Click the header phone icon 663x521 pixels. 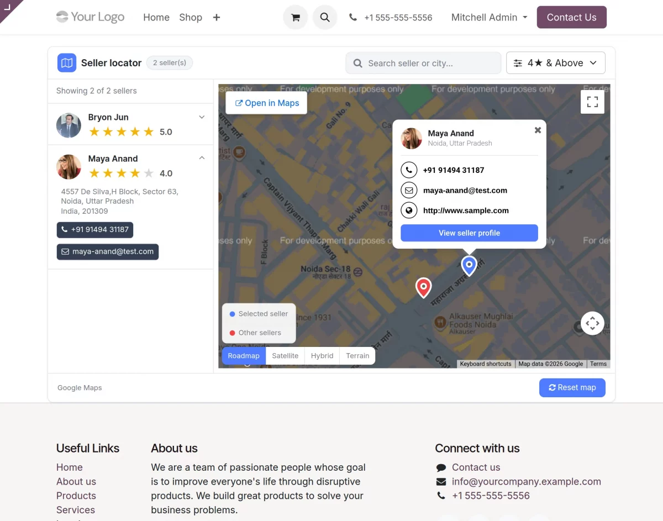(x=353, y=18)
